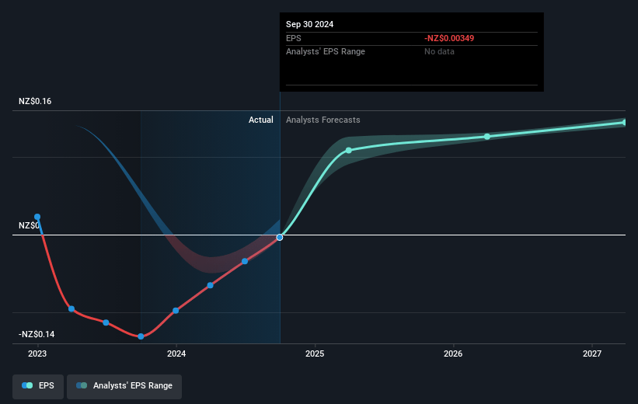Click the -NZ$0.14 y-axis label
The height and width of the screenshot is (404, 638).
click(37, 334)
